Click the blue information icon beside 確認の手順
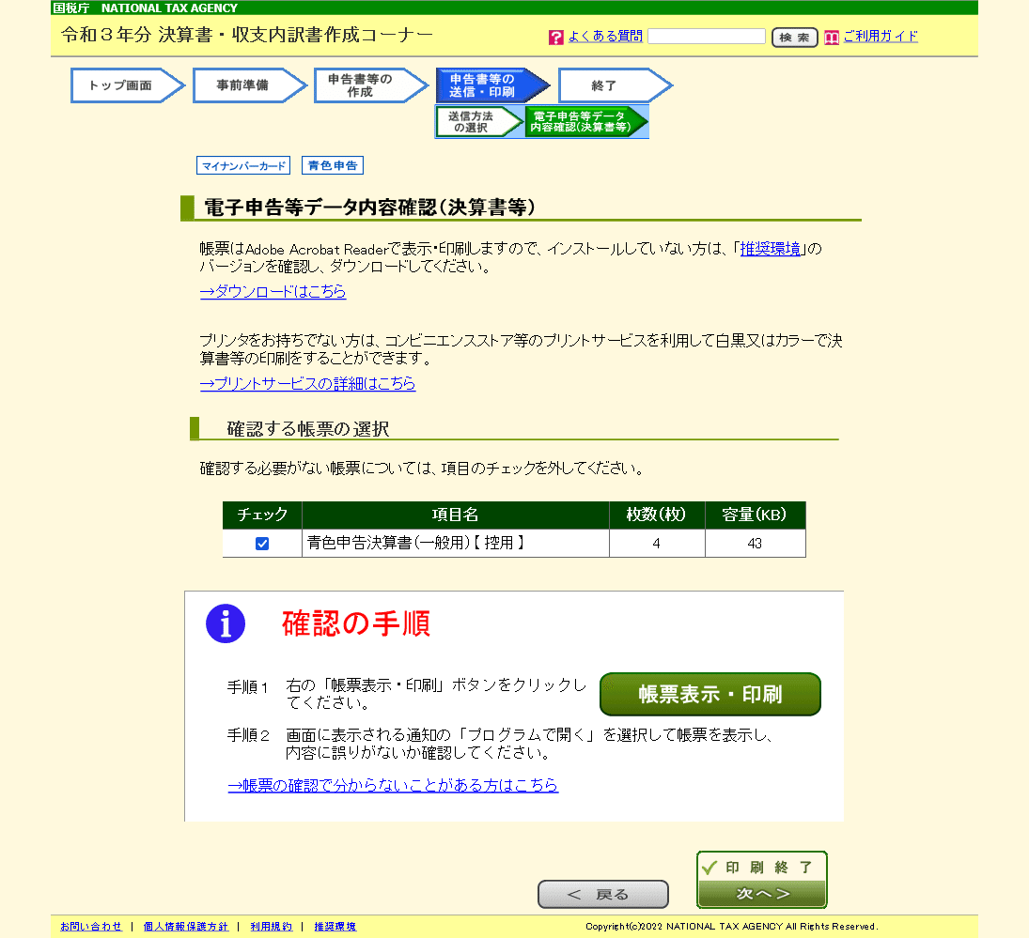The height and width of the screenshot is (938, 1029). click(225, 623)
